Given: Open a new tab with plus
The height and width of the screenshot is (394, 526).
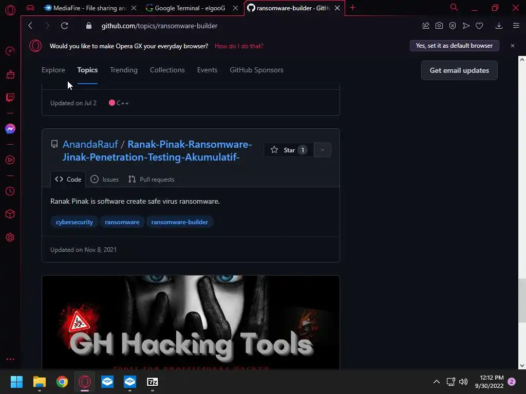Looking at the screenshot, I should (352, 8).
